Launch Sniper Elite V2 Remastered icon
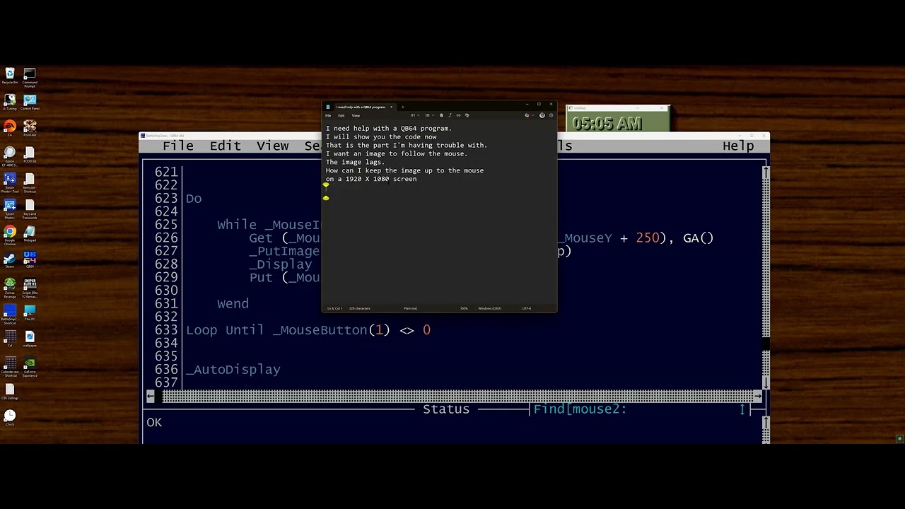Screen dimensions: 905x509 click(30, 288)
